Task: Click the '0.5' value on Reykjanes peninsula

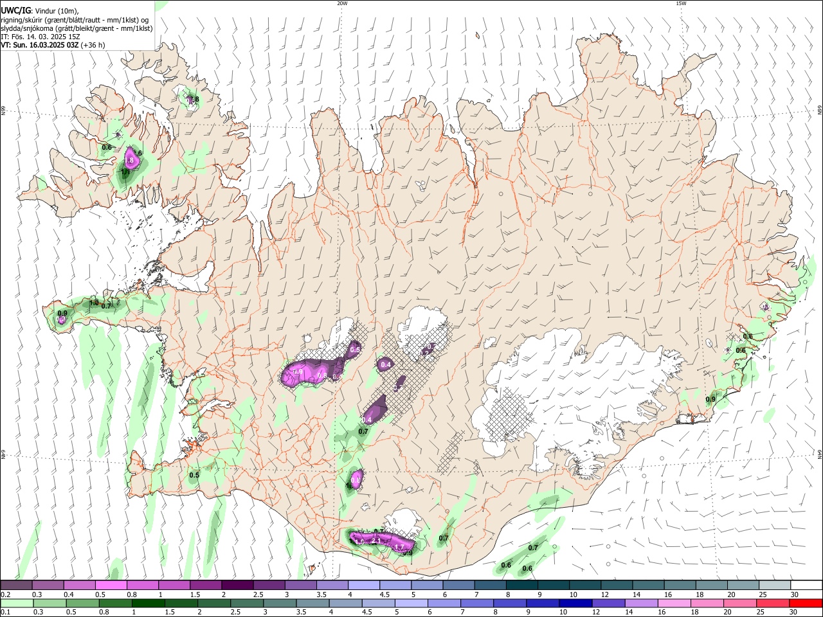Action: tap(194, 476)
